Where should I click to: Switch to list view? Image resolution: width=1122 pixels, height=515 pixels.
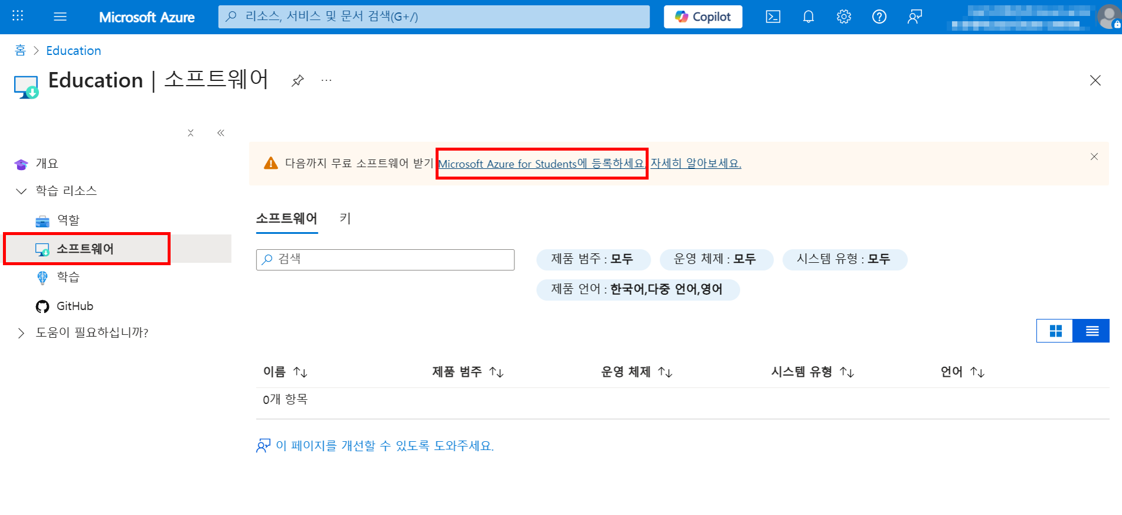click(1091, 331)
